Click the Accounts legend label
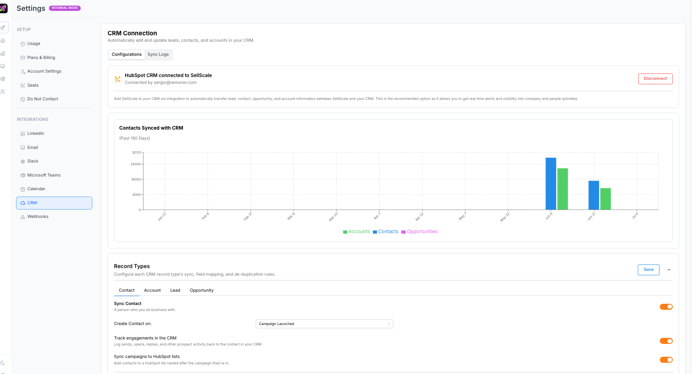 (x=359, y=232)
